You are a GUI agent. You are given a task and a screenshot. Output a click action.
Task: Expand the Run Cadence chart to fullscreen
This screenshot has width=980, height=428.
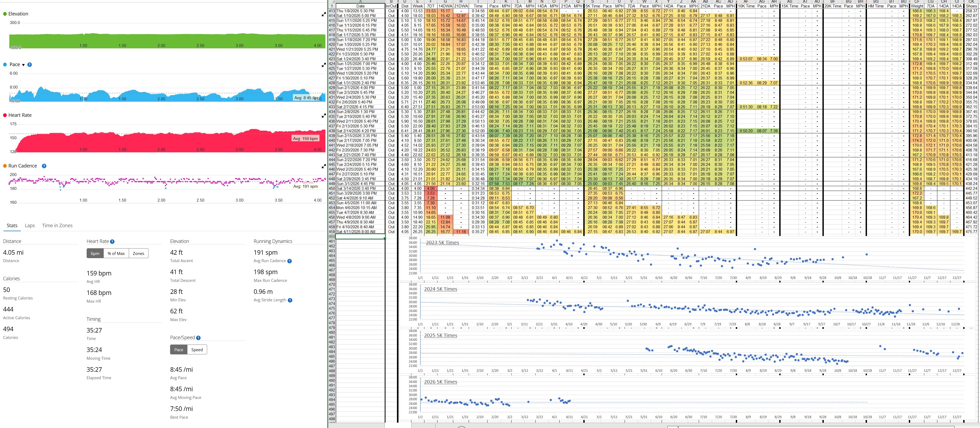tap(323, 166)
